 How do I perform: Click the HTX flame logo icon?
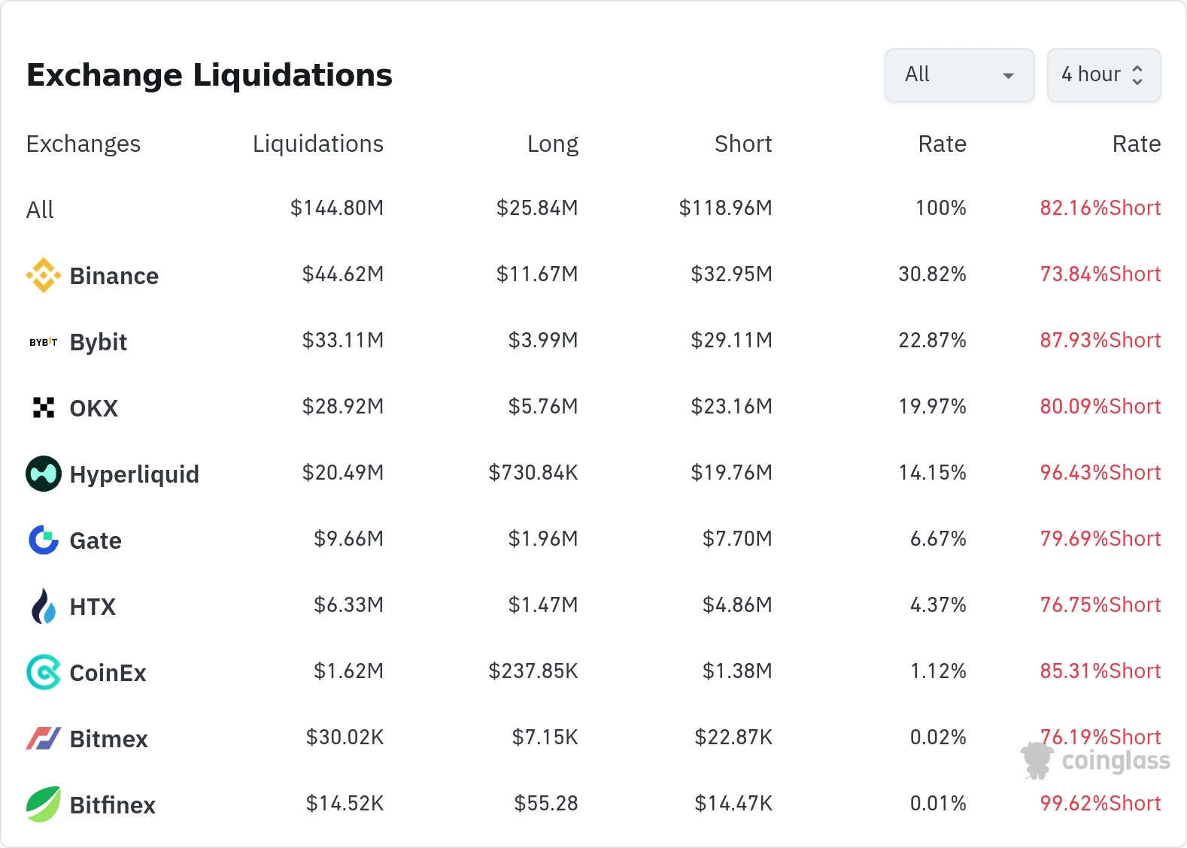click(44, 606)
